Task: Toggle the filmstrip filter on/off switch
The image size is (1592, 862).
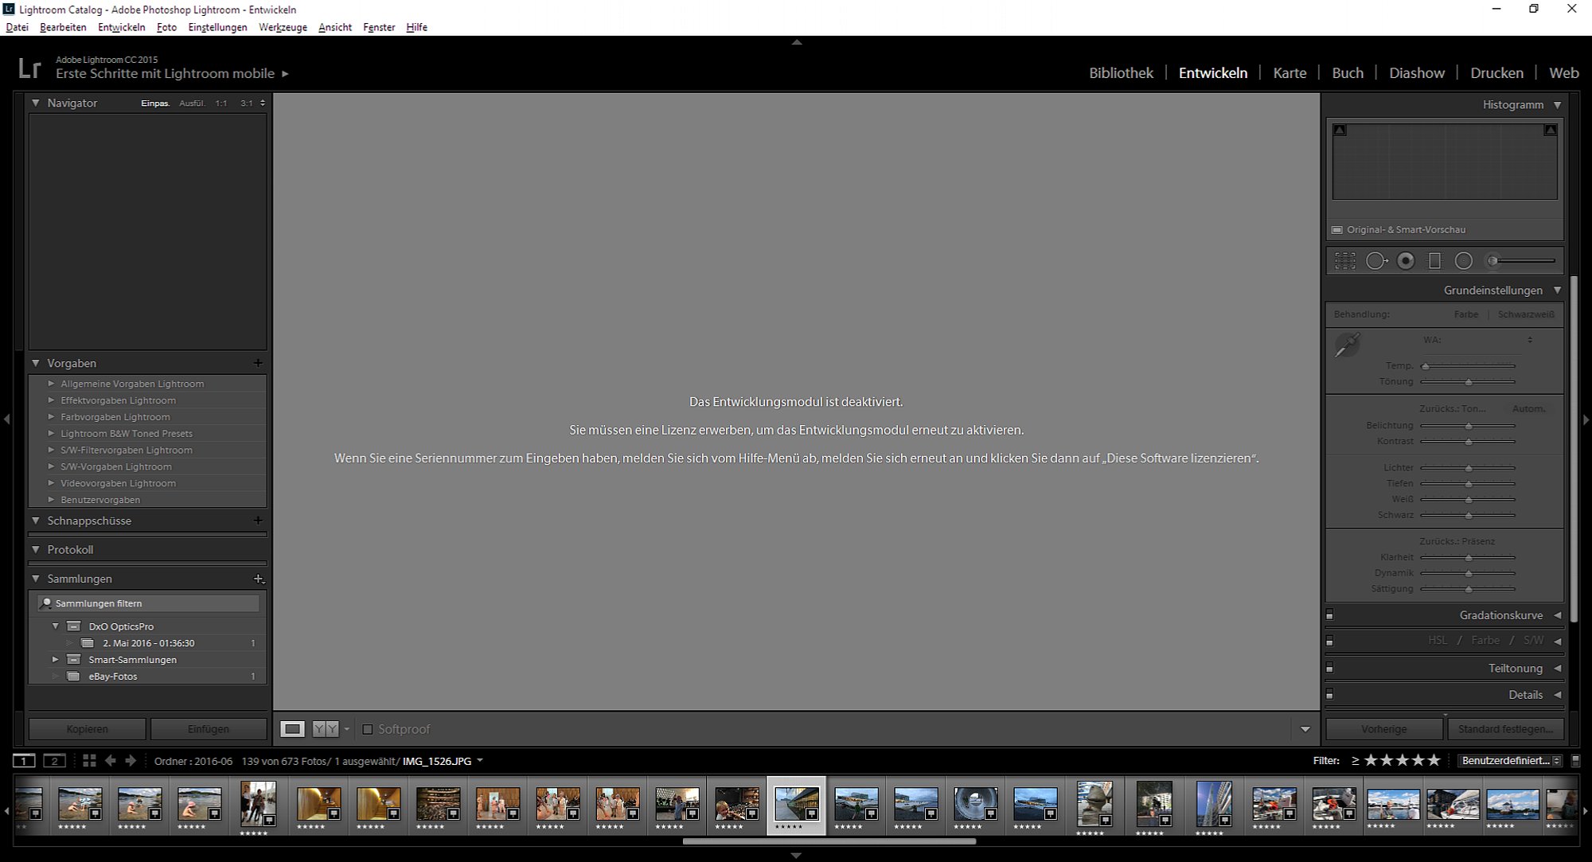Action: click(x=1575, y=761)
